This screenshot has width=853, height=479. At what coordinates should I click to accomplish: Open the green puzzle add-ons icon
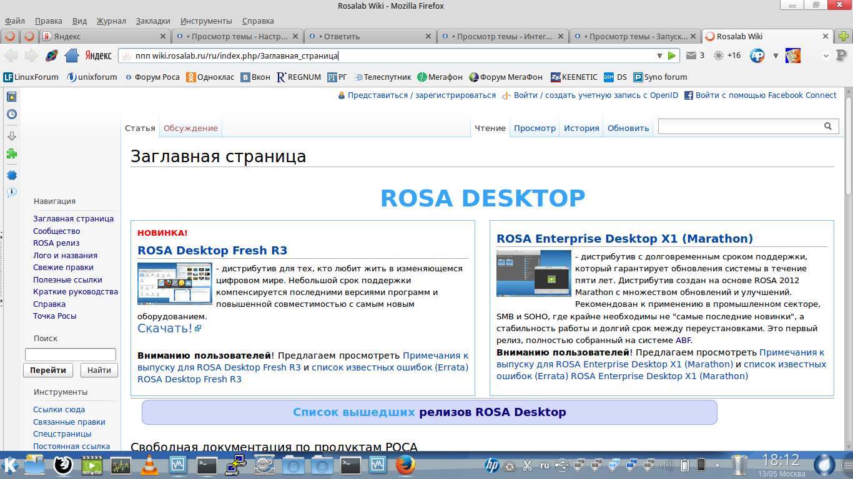(11, 154)
